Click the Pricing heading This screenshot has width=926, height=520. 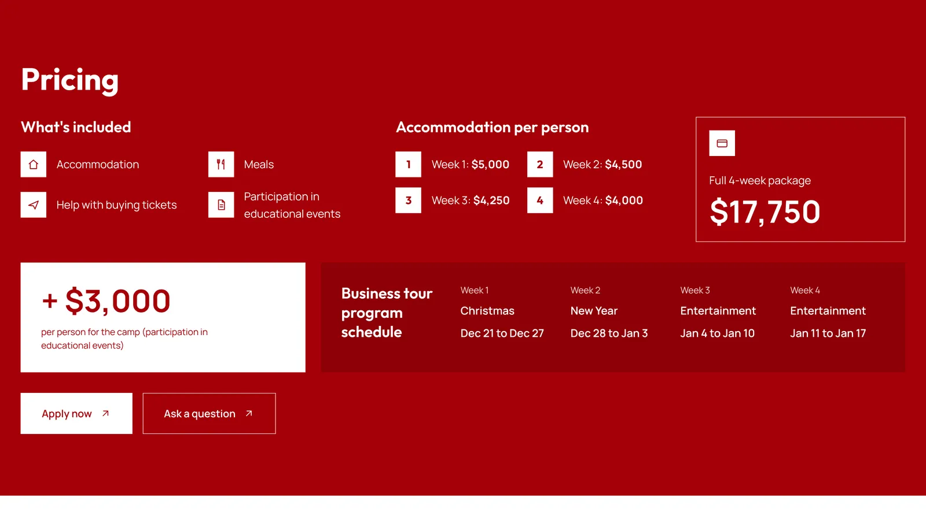pyautogui.click(x=70, y=80)
